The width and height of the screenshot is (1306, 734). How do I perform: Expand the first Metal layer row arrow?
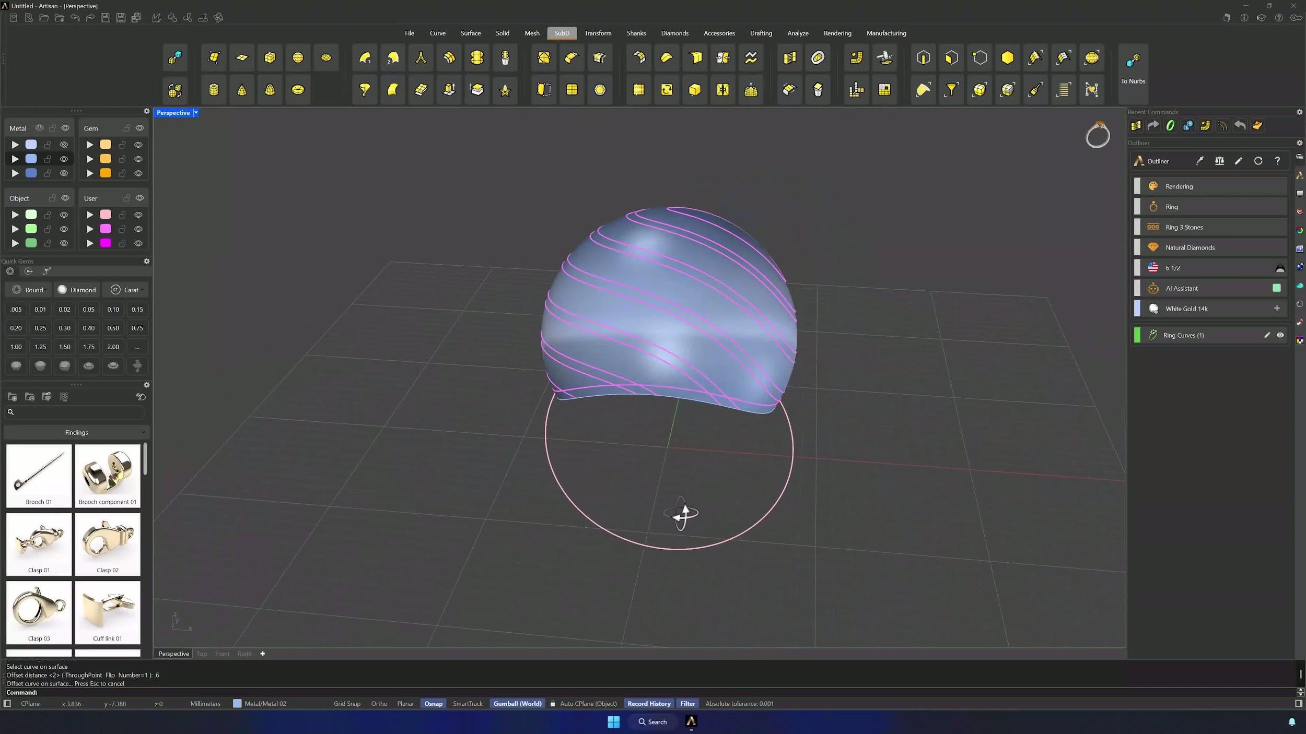[x=15, y=145]
